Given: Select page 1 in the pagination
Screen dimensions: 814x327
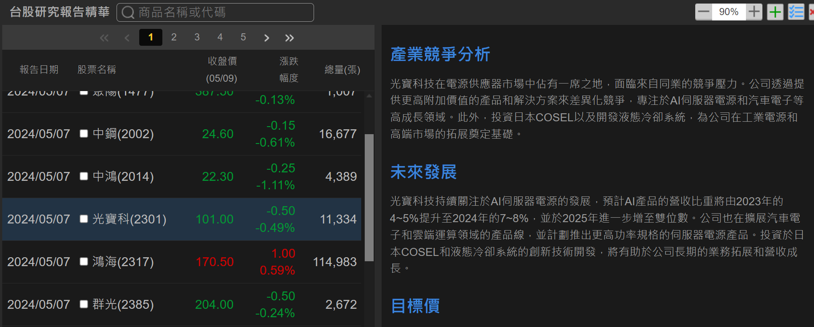Looking at the screenshot, I should click(x=151, y=37).
